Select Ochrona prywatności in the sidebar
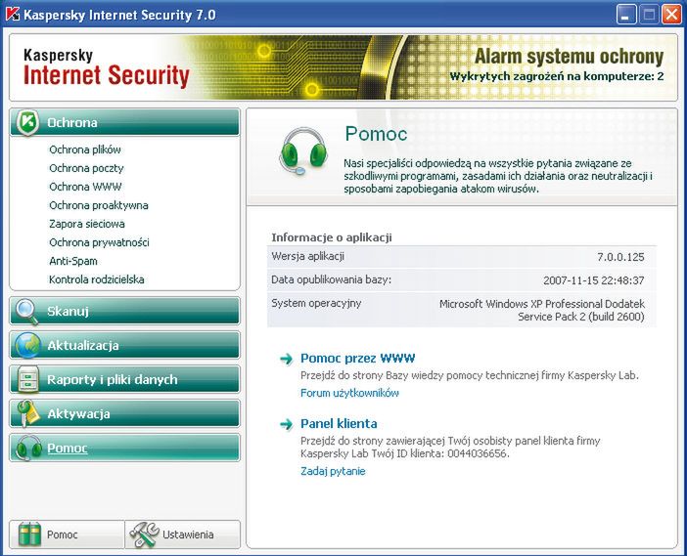 tap(99, 242)
